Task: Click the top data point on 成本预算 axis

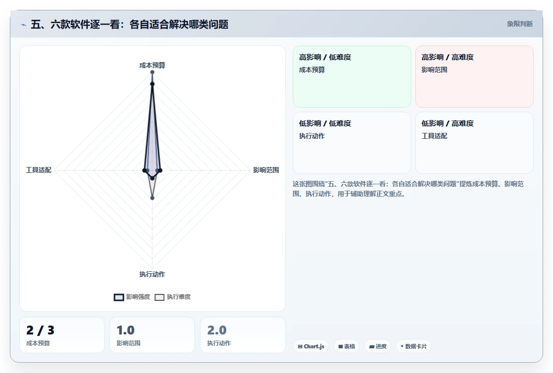Action: coord(153,72)
